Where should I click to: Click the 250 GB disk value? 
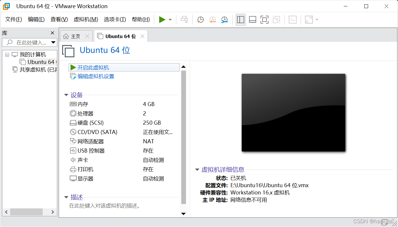pos(152,123)
